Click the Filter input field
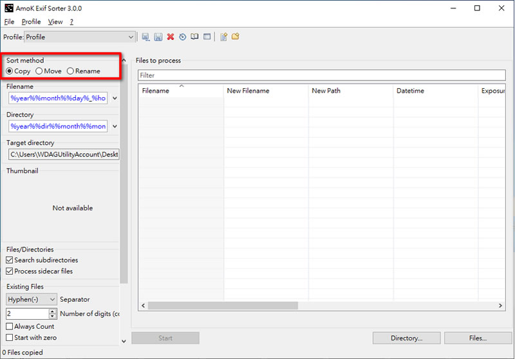Screen dimensions: 515x359 pyautogui.click(x=321, y=75)
